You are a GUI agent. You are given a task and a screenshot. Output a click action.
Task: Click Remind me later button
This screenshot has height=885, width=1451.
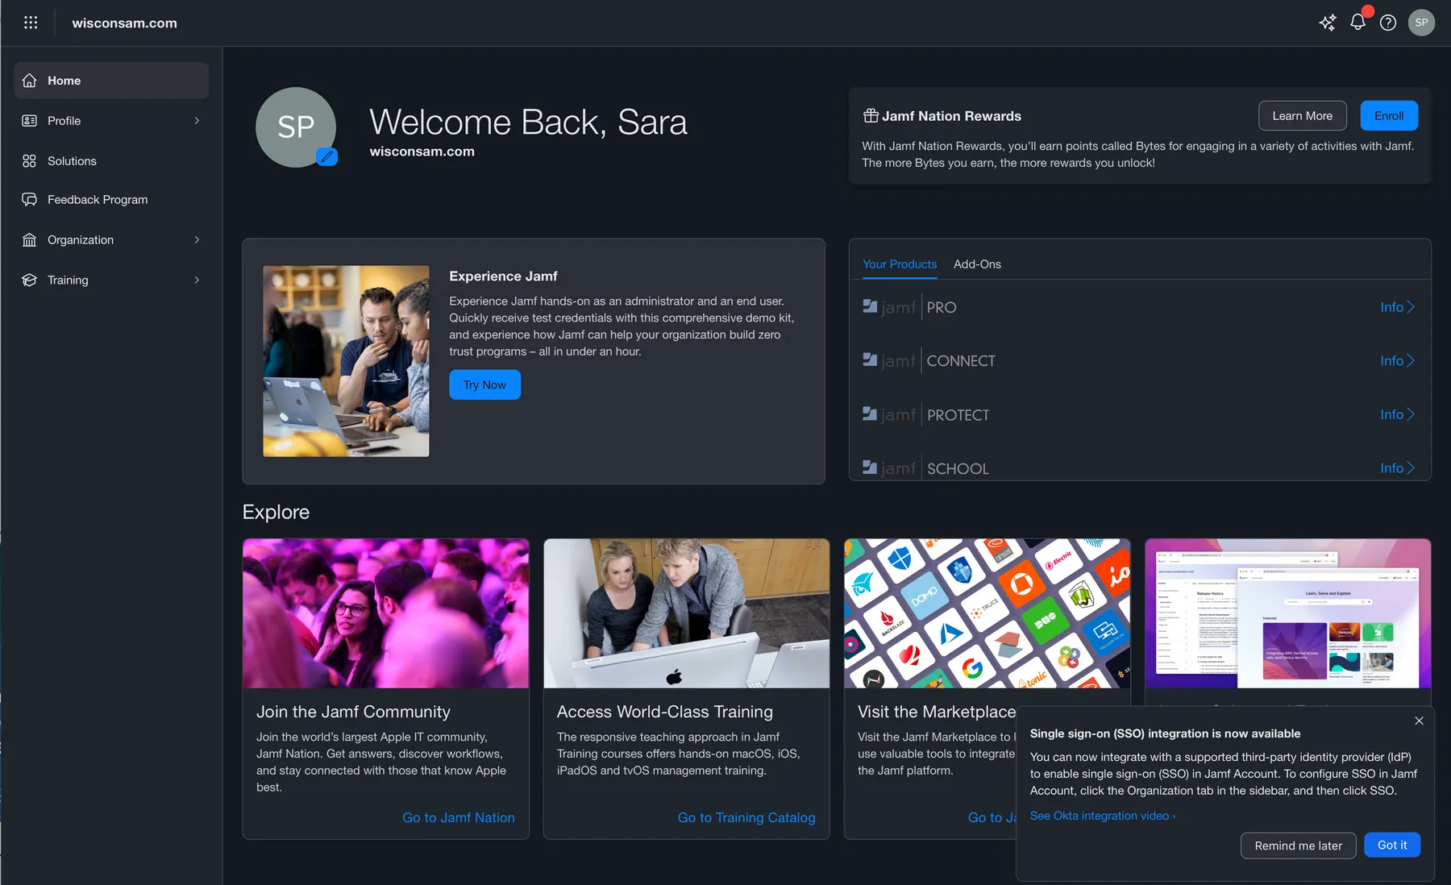click(x=1298, y=846)
